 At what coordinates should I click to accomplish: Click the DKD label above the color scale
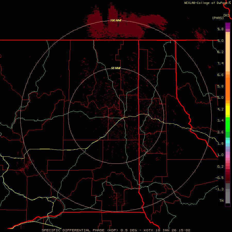tap(227, 15)
